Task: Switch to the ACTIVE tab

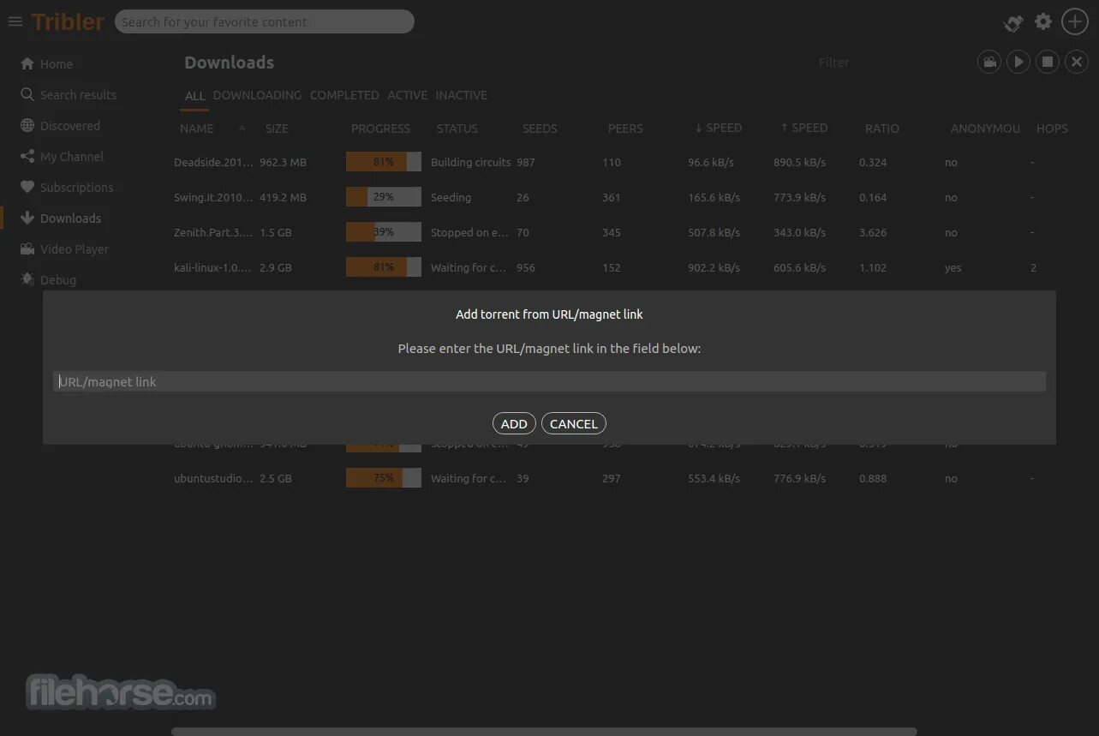Action: coord(408,95)
